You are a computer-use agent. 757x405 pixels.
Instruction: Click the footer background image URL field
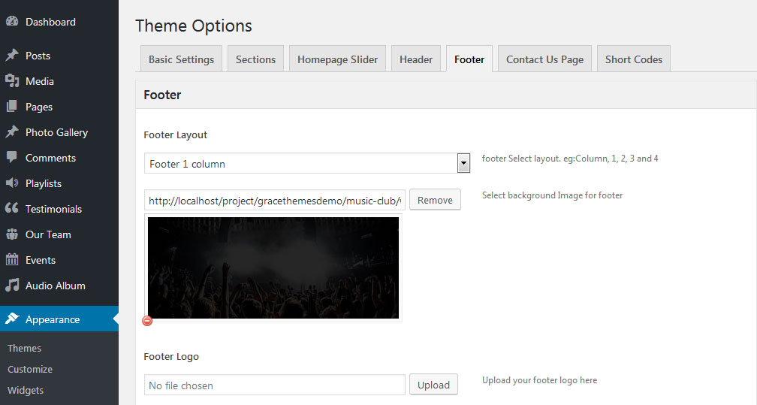click(x=275, y=200)
